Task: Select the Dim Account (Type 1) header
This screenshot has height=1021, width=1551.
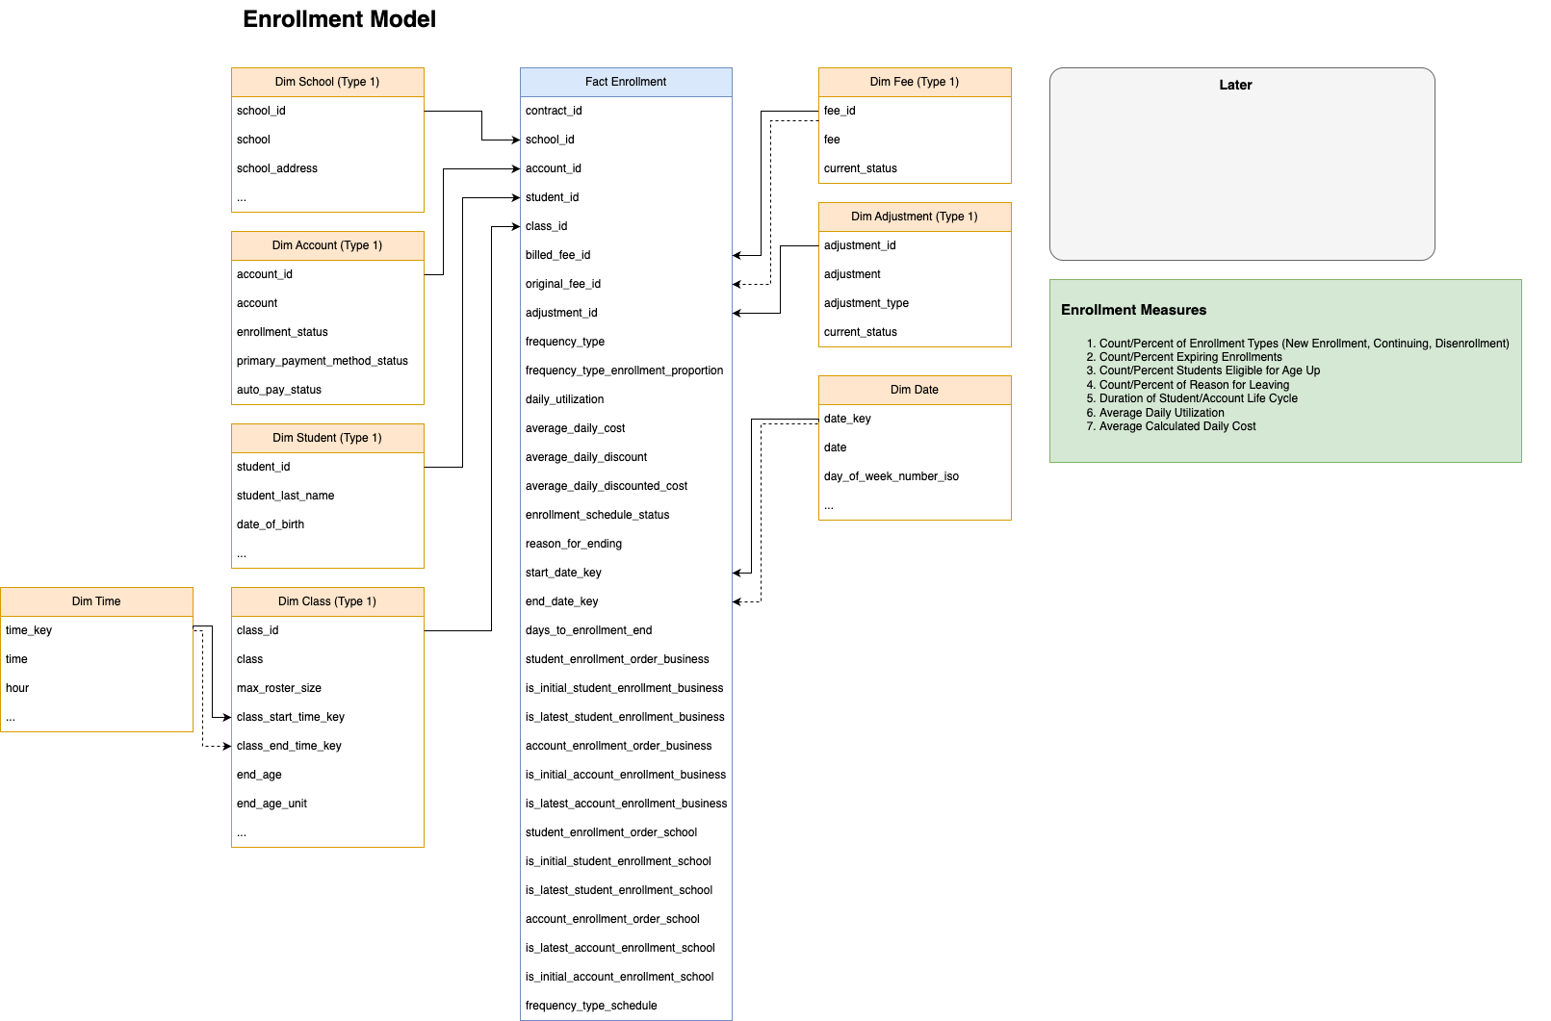Action: [327, 245]
